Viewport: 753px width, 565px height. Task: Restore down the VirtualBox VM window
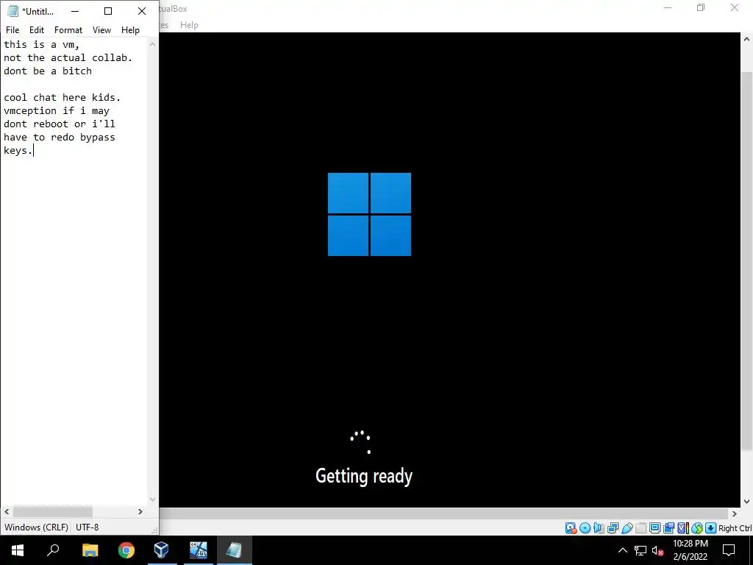701,8
